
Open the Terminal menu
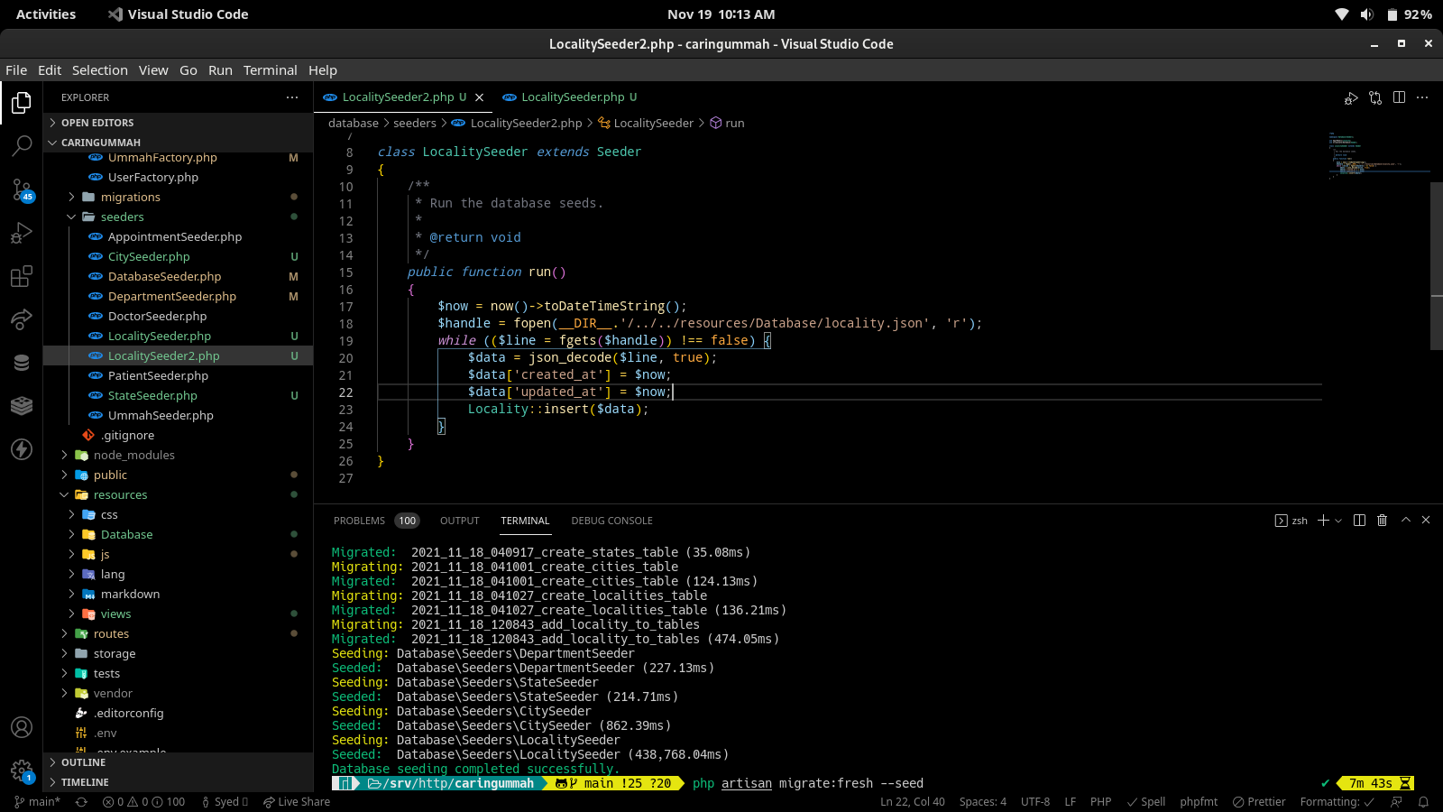point(271,70)
